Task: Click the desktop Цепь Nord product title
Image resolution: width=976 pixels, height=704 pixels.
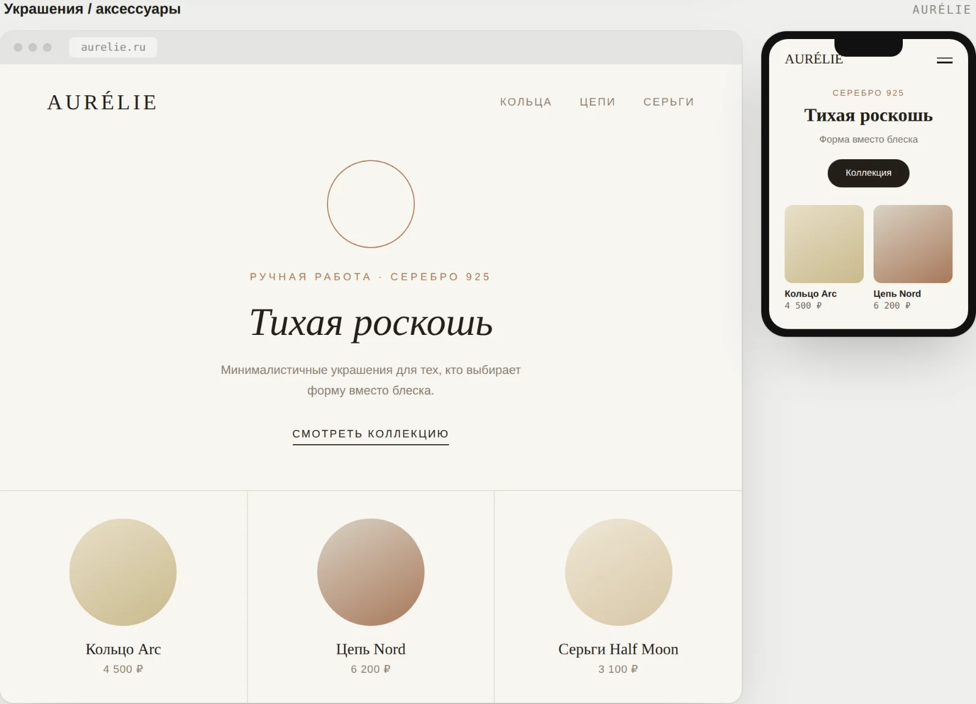Action: coord(371,649)
